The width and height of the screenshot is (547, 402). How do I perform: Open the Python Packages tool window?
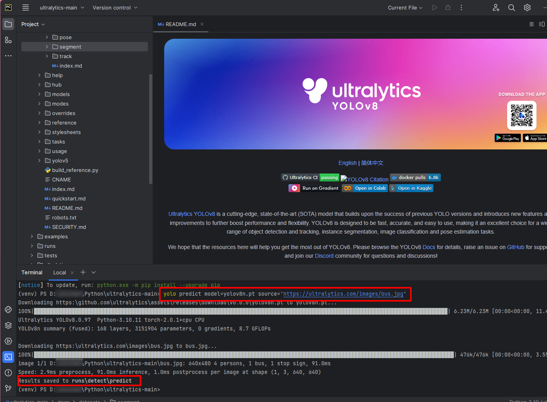coord(8,310)
